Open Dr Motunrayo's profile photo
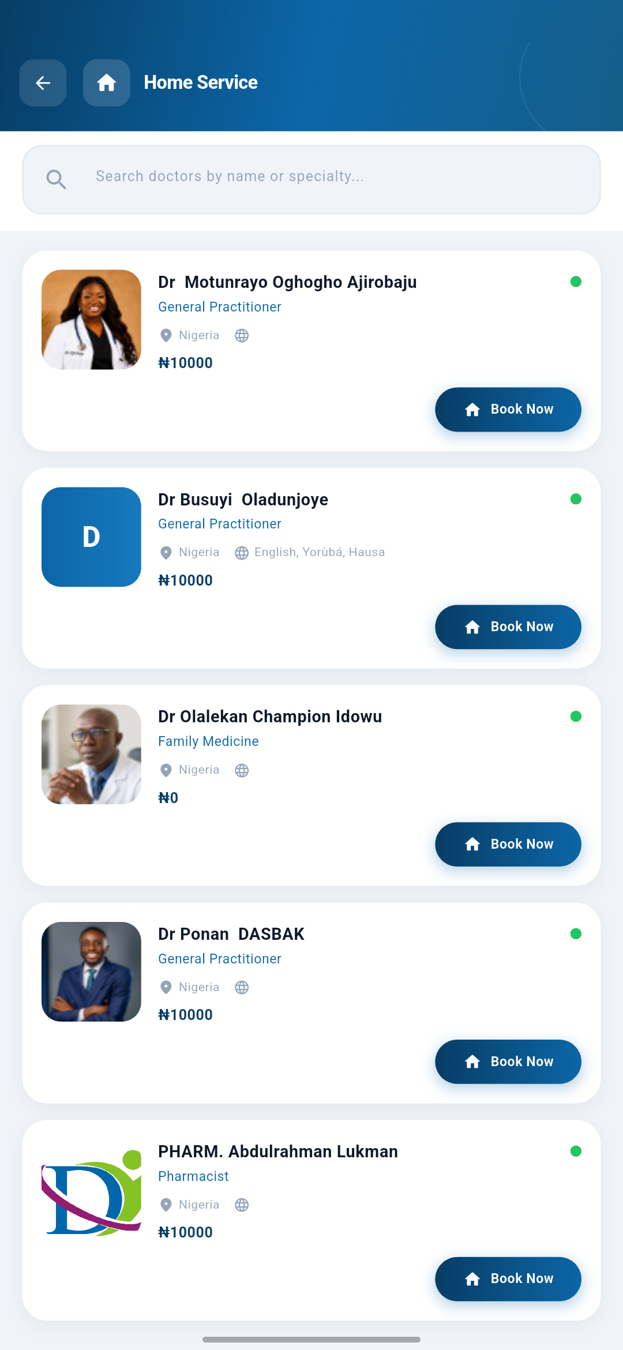 [91, 320]
